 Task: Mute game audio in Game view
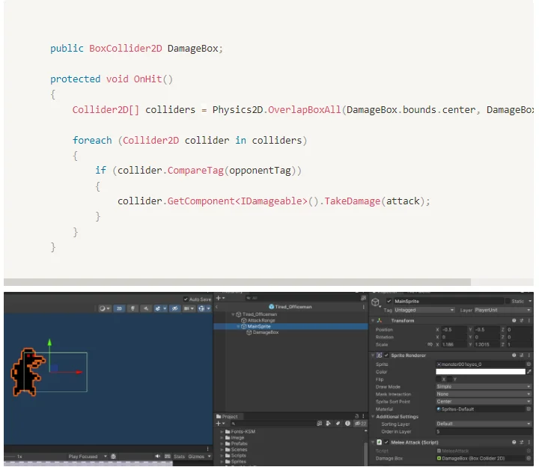point(159,457)
